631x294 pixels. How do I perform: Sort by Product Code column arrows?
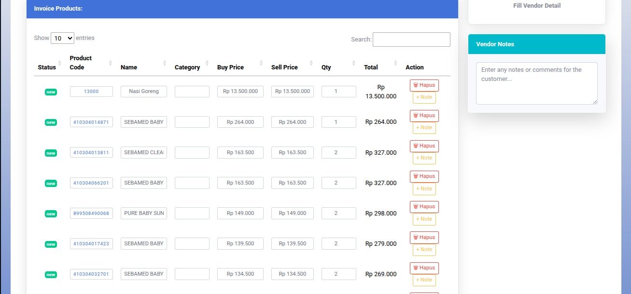pos(110,63)
